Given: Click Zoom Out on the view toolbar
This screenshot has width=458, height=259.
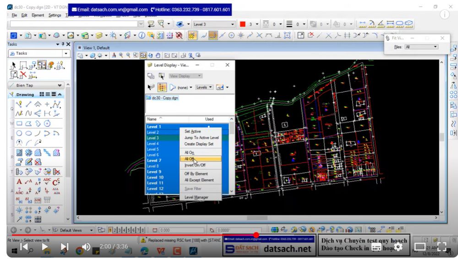Looking at the screenshot, I should coord(128,55).
